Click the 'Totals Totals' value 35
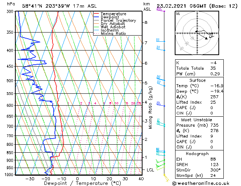241x186 pixels. click(213, 68)
